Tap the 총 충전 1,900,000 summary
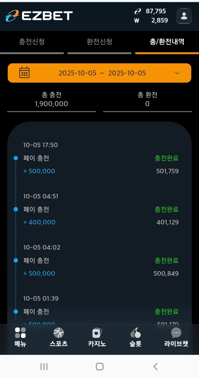Screen dimensions: 199x378 click(51, 99)
